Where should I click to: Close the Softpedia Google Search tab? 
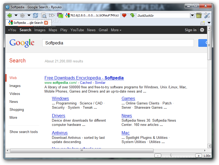click(x=46, y=23)
